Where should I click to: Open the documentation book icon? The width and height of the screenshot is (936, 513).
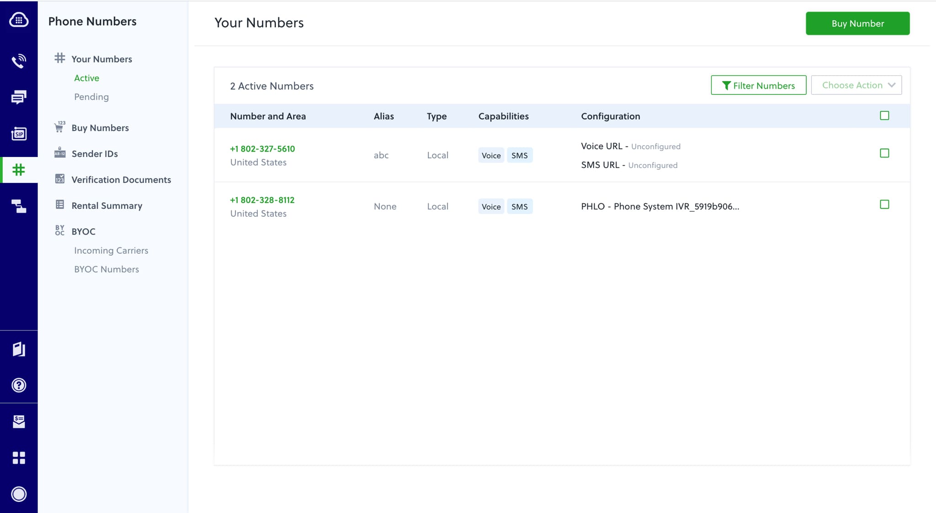pos(19,349)
